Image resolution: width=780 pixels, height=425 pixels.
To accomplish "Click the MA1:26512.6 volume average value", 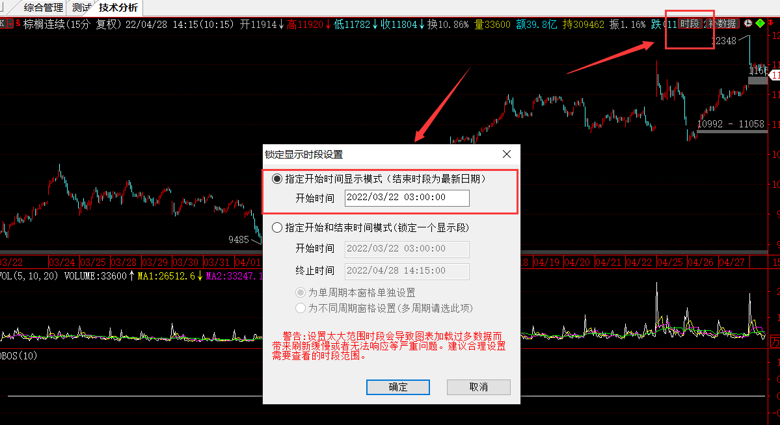I will pyautogui.click(x=166, y=276).
